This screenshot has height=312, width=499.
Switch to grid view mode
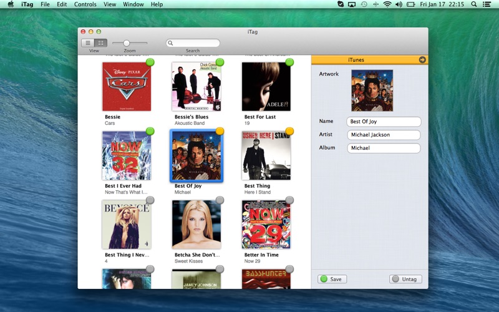click(x=100, y=43)
